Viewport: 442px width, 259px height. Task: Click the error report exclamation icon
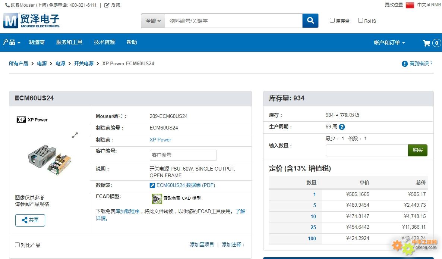404,64
